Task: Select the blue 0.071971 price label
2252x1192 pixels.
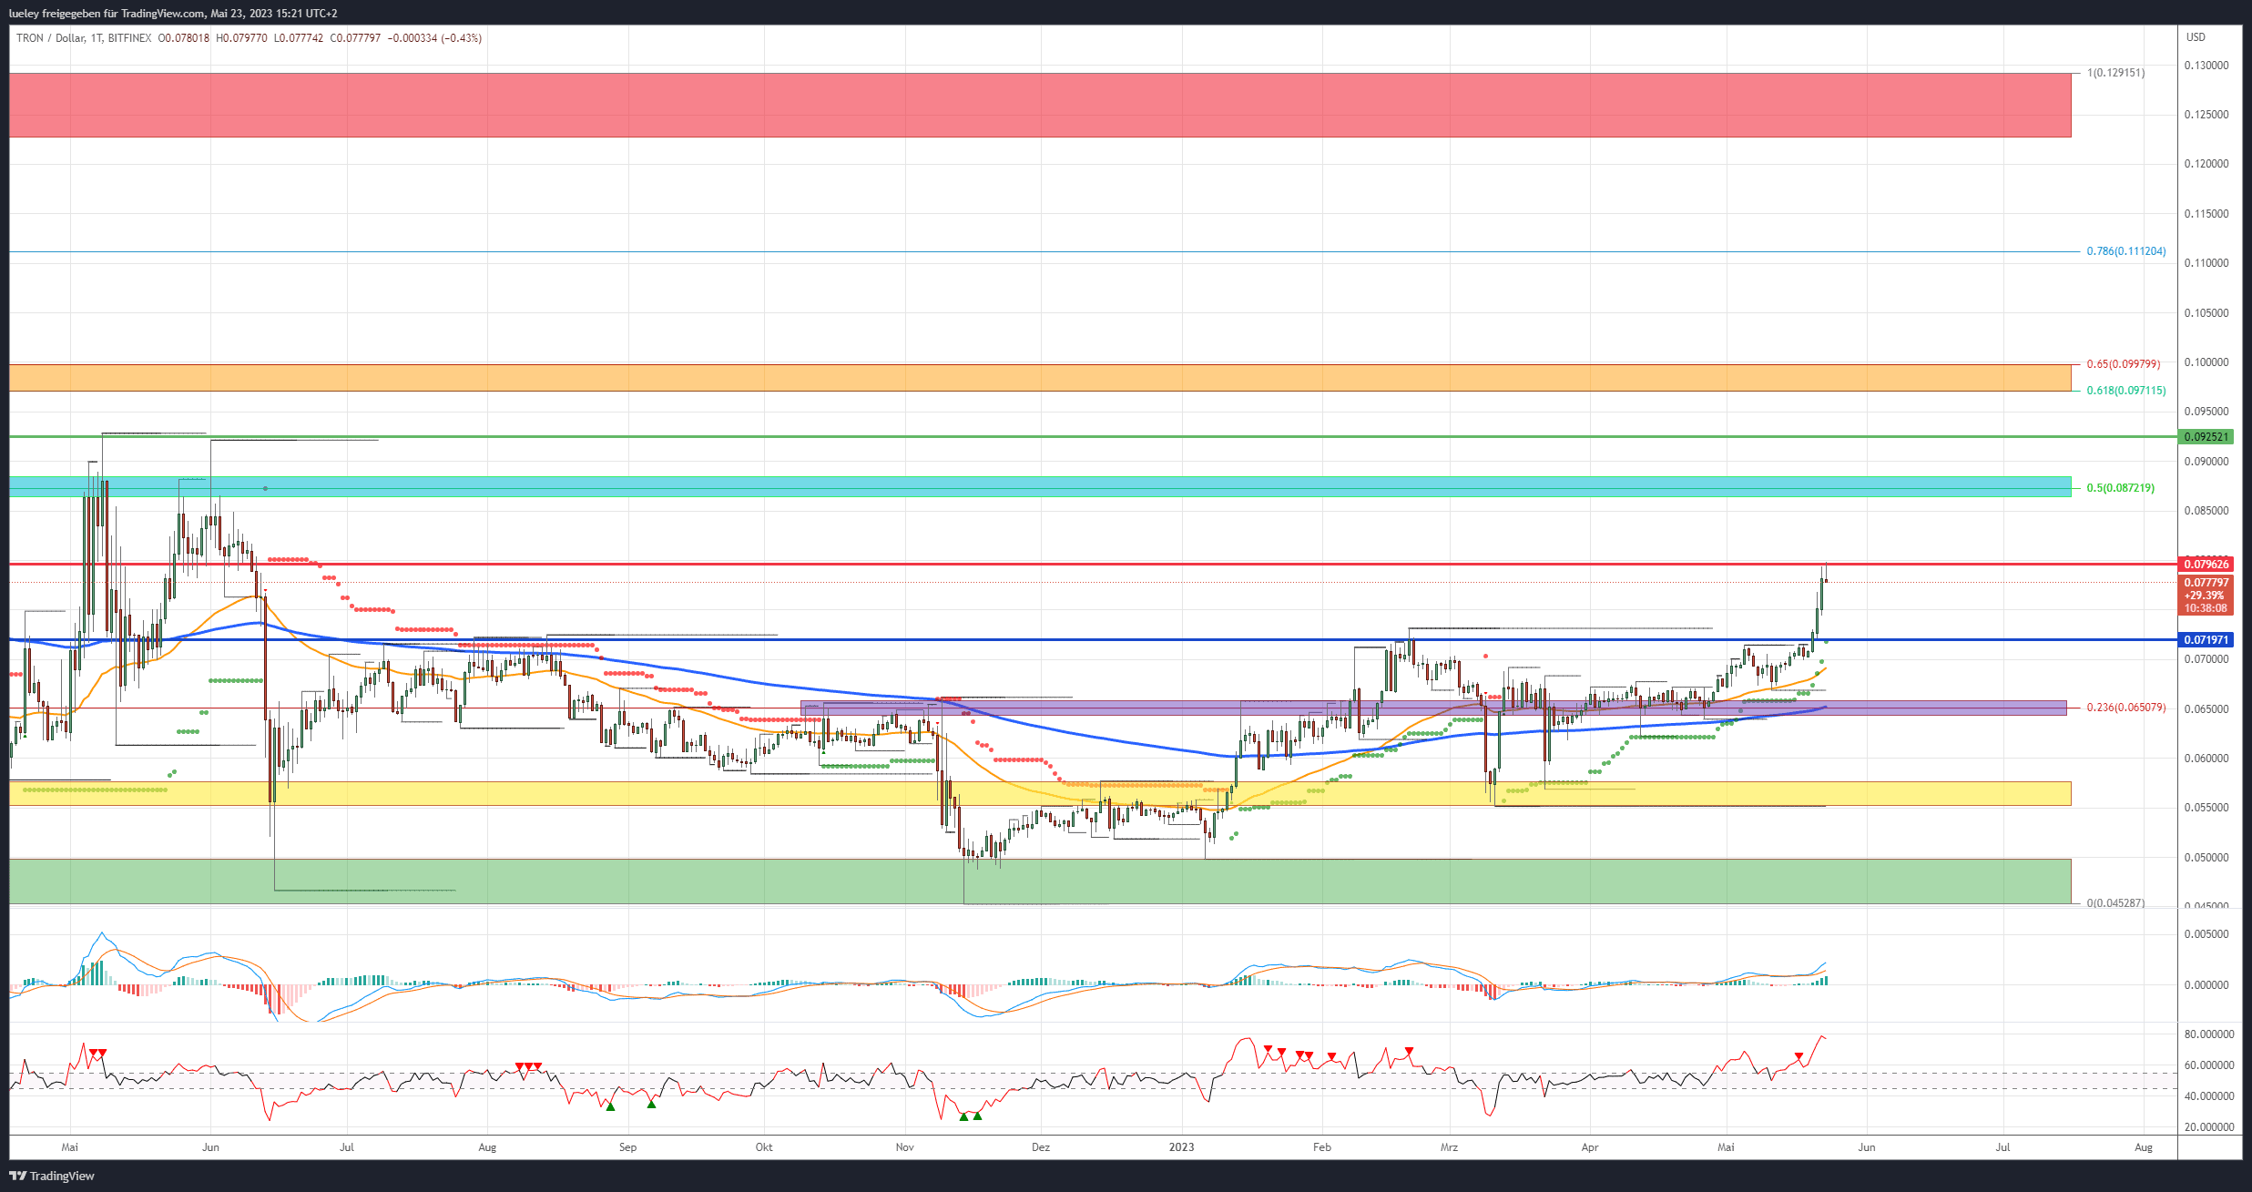Action: click(2206, 640)
